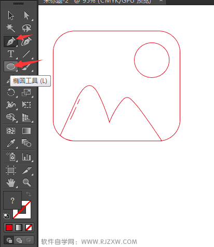The height and width of the screenshot is (247, 214).
Task: Select the Artboard tool
Action: (x=11, y=170)
